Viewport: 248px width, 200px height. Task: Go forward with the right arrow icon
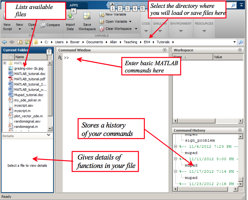pyautogui.click(x=12, y=42)
